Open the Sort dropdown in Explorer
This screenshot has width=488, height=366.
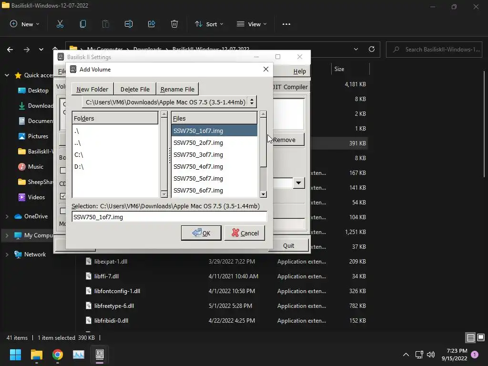209,24
